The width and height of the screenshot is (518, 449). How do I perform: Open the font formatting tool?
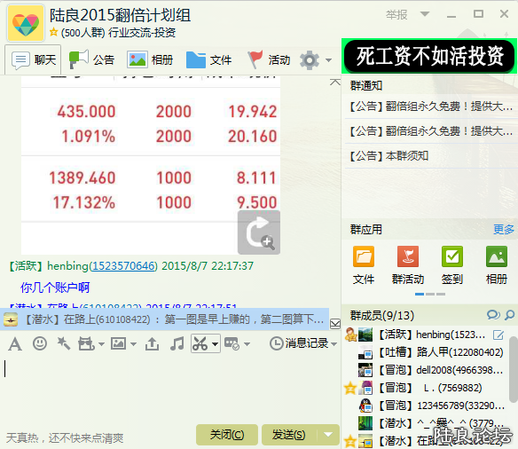point(15,344)
